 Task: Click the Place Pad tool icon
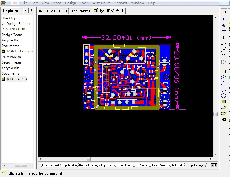coord(224,25)
